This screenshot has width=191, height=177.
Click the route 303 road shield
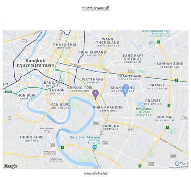[52, 145]
